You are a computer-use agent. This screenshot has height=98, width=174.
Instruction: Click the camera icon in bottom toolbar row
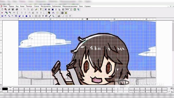(x=59, y=16)
